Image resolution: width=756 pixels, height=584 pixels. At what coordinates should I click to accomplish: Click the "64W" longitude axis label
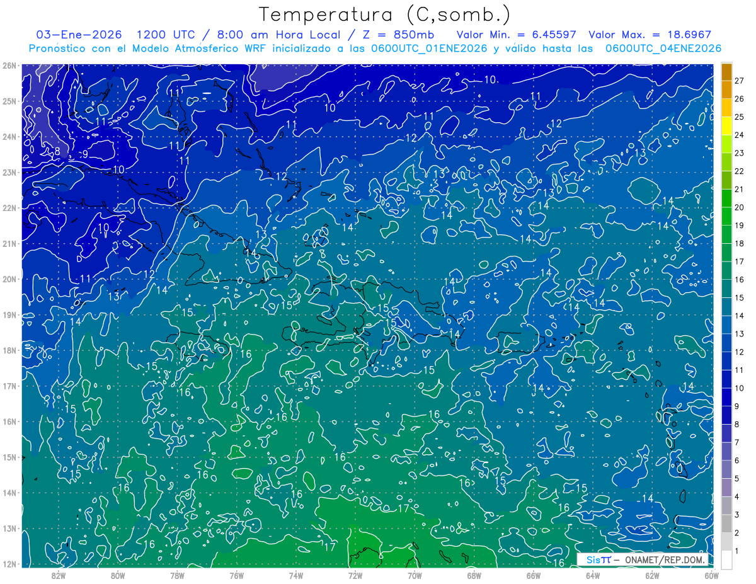(x=593, y=575)
